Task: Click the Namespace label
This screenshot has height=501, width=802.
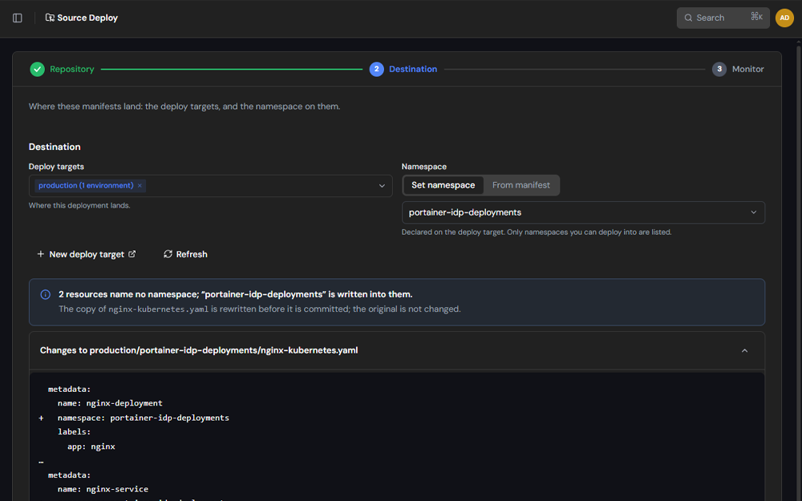Action: pyautogui.click(x=424, y=167)
